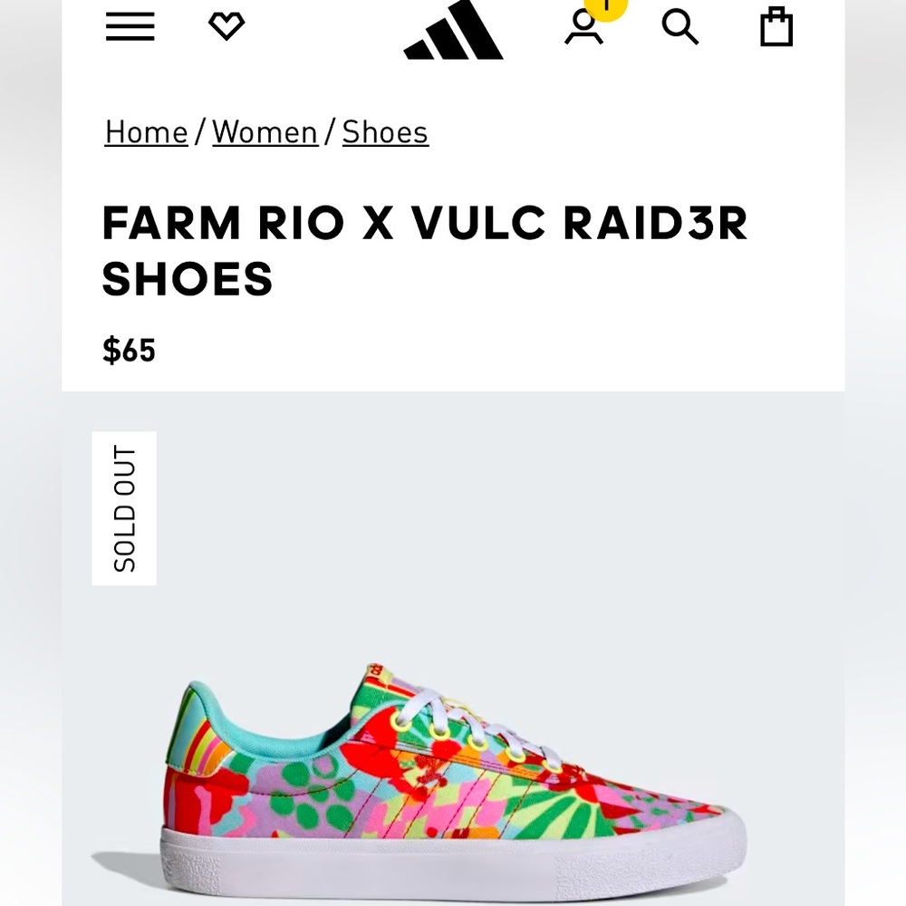Open the menu from the top-left corner

tap(130, 27)
